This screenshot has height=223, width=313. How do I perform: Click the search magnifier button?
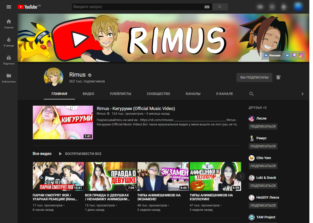[x=220, y=7]
